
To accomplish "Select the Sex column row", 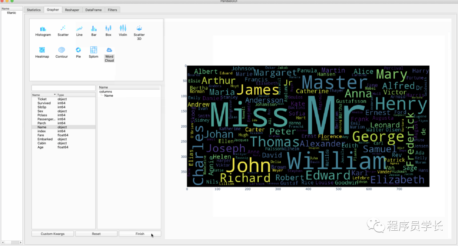I will point(63,111).
